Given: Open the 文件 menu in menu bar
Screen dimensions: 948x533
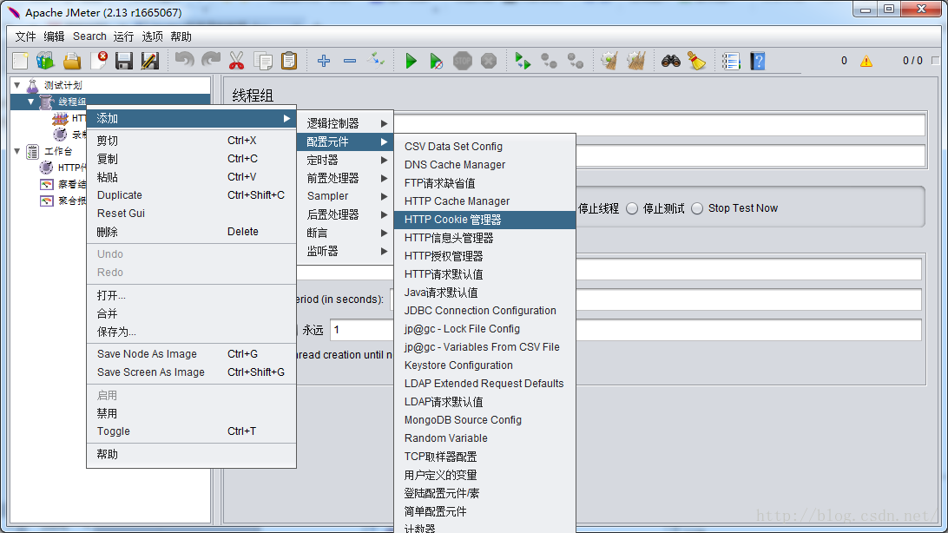Looking at the screenshot, I should [x=25, y=36].
